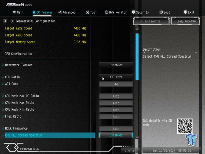This screenshot has height=154, width=205.
Task: Open CPU Mesh Min Ratio Auto field
Action: click(116, 110)
